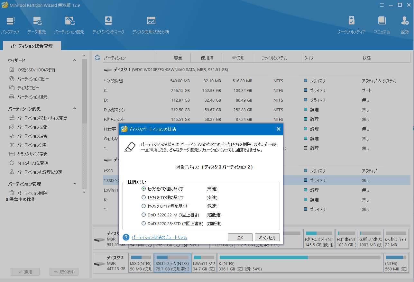Click the 登録 register icon
The height and width of the screenshot is (282, 414).
405,25
